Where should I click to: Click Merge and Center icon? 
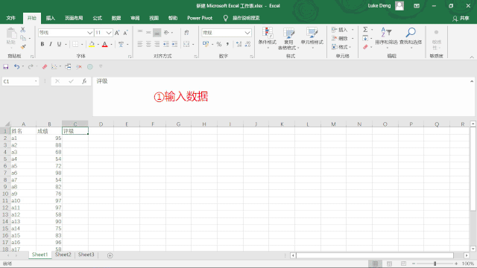(186, 45)
